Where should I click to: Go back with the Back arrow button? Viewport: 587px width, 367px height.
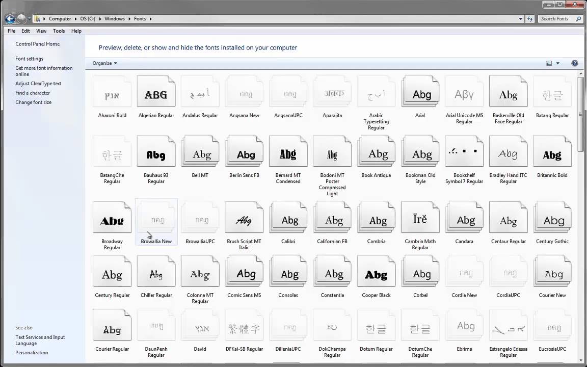tap(10, 19)
